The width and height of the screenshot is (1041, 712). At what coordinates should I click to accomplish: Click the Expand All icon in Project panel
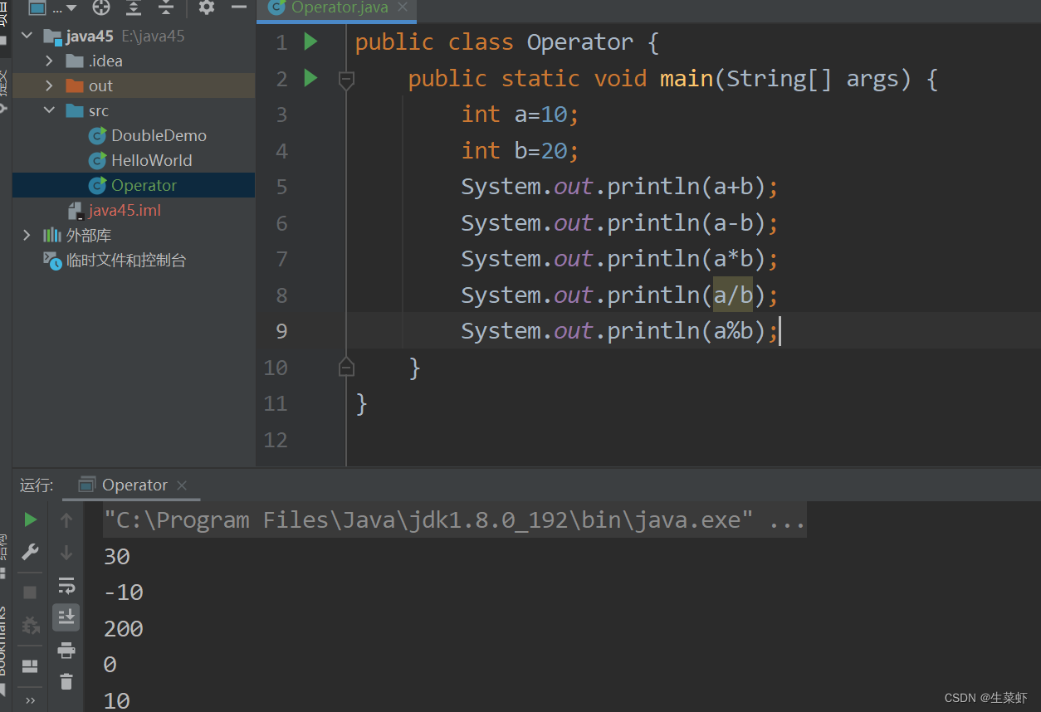click(134, 8)
